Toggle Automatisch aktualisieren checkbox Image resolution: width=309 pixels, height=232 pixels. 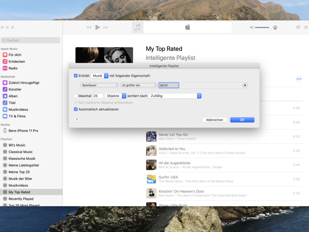pyautogui.click(x=76, y=109)
